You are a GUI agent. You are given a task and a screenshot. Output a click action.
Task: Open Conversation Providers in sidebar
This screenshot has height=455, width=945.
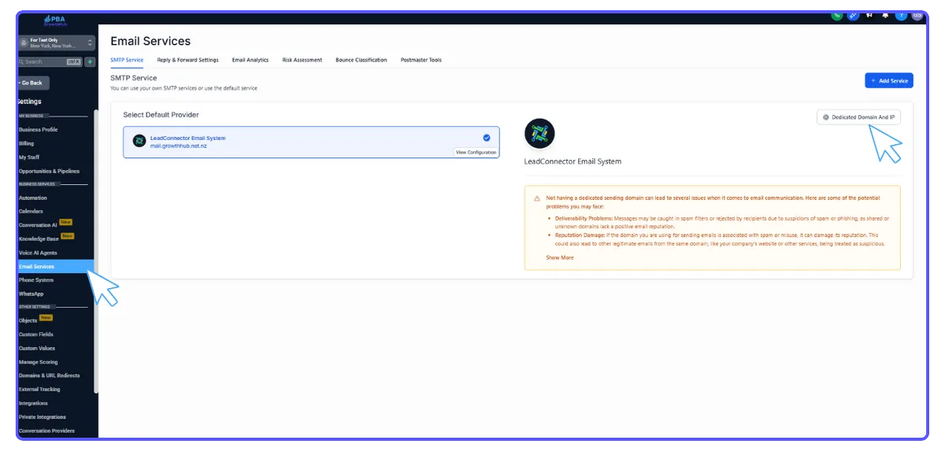pyautogui.click(x=46, y=431)
